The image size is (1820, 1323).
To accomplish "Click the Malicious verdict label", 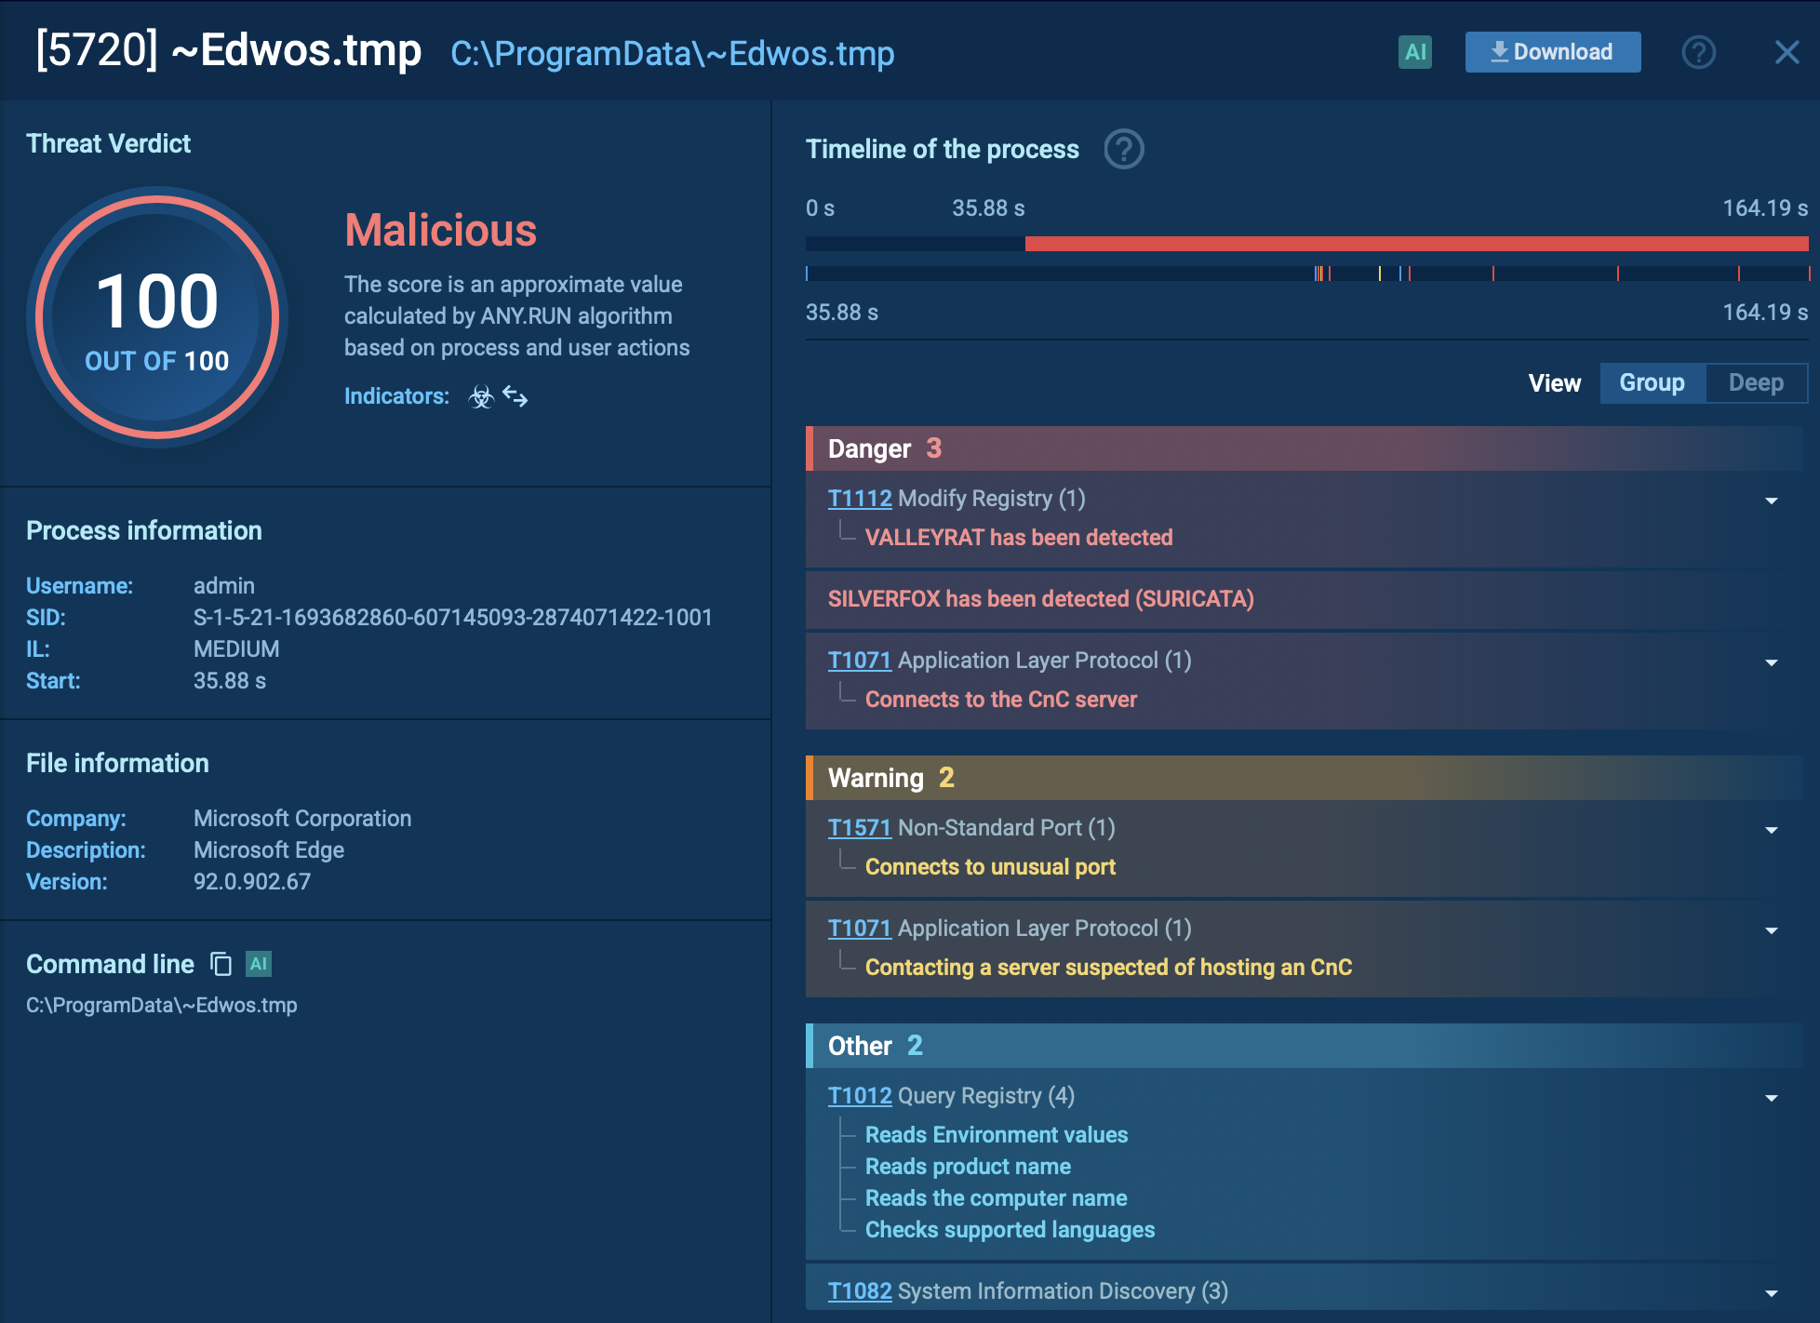I will click(440, 230).
